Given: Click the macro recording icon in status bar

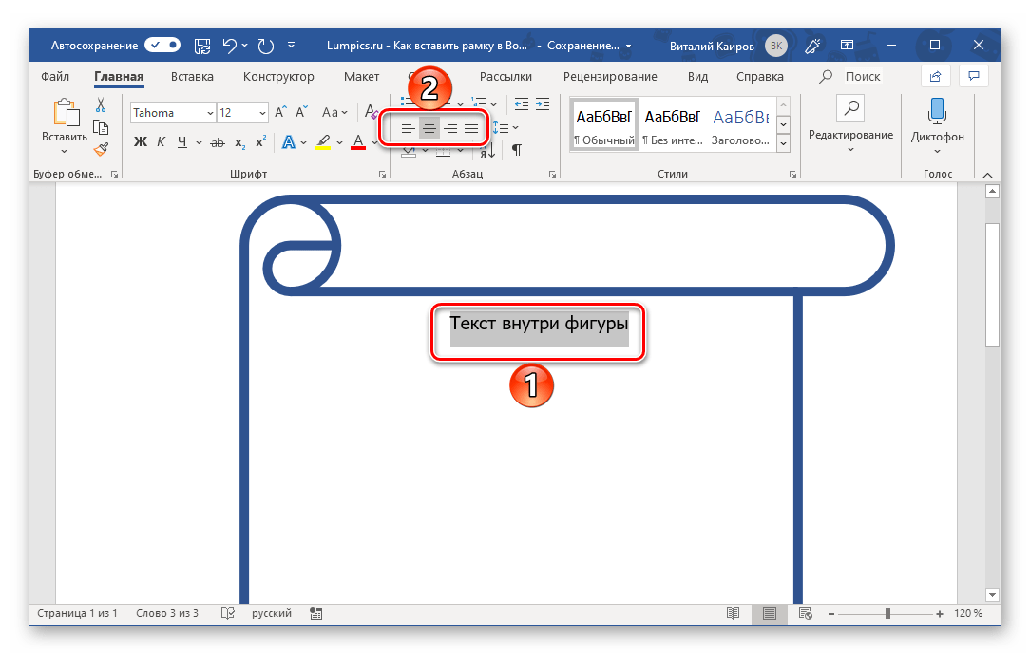Looking at the screenshot, I should click(x=316, y=613).
